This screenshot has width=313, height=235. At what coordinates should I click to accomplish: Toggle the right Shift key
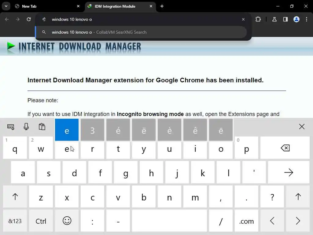[298, 197]
